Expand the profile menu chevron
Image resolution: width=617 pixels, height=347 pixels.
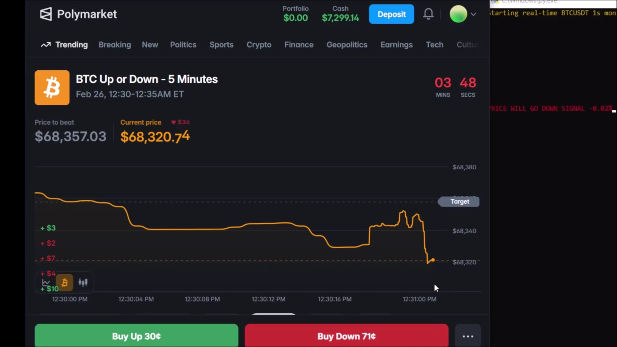[x=473, y=14]
